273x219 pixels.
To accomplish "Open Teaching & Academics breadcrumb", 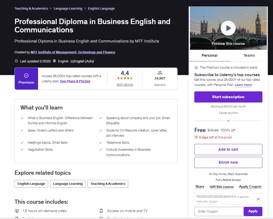I will 31,8.
